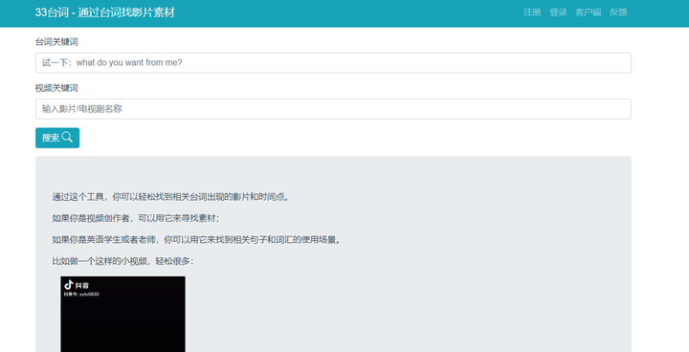Screen dimensions: 689x352
Task: Click the TikTok logo in the video
Action: pos(69,285)
